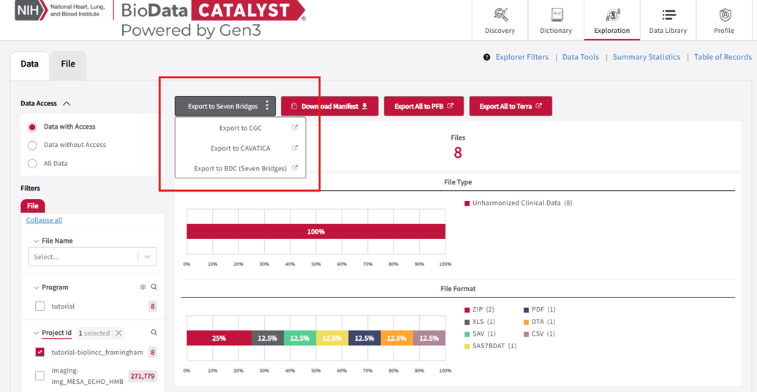This screenshot has height=392, width=757.
Task: Click the 100% File Type bar
Action: click(x=316, y=232)
